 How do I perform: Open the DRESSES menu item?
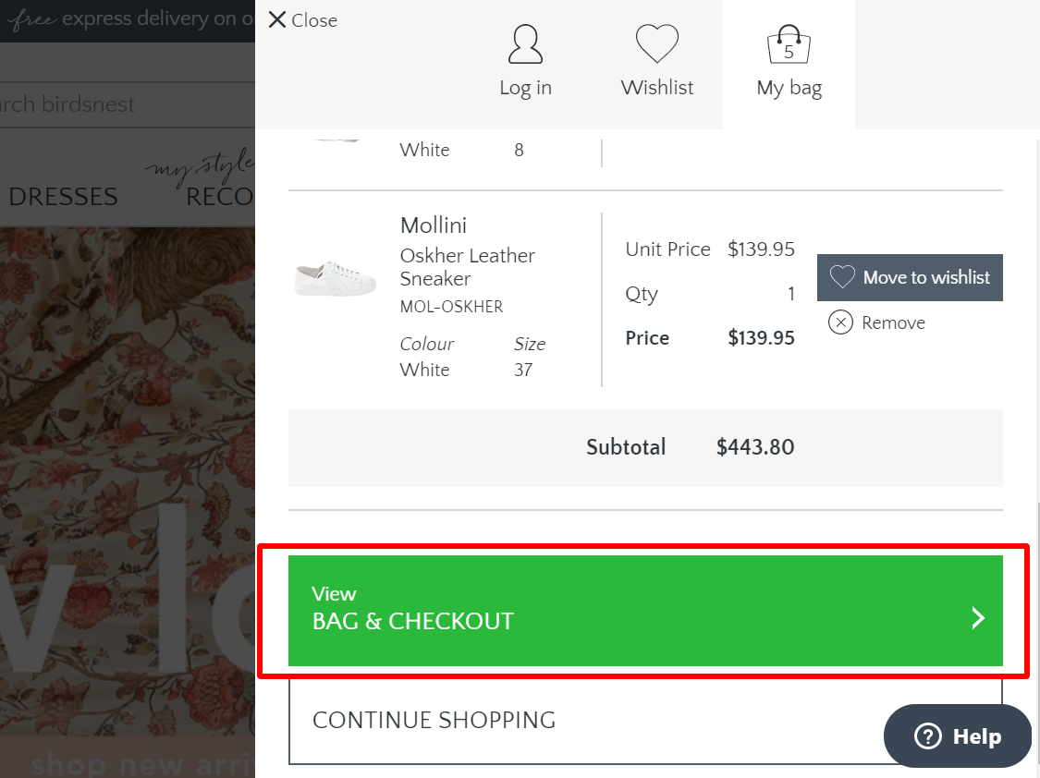[63, 197]
